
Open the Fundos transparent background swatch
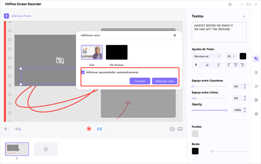point(195,133)
